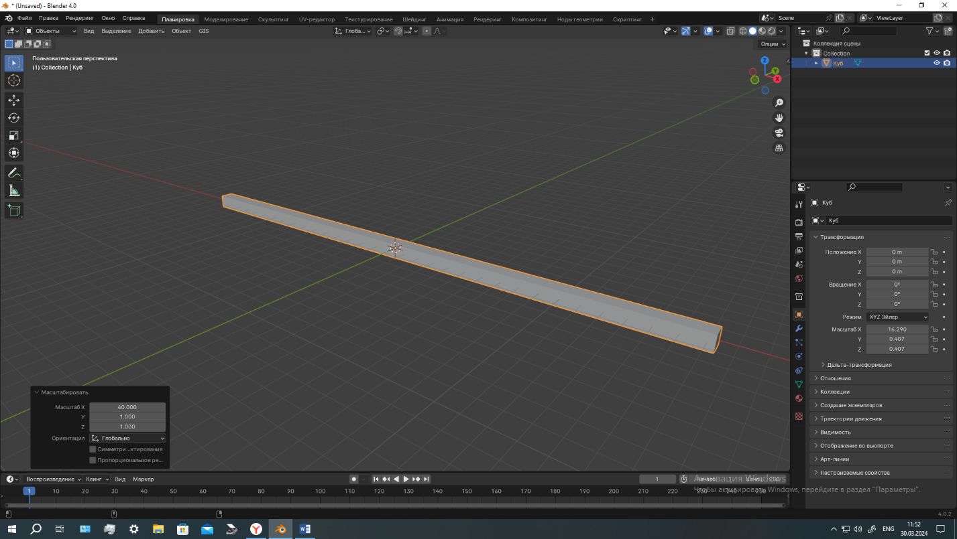Click the Опции button in viewport header
The width and height of the screenshot is (957, 539).
tap(773, 44)
